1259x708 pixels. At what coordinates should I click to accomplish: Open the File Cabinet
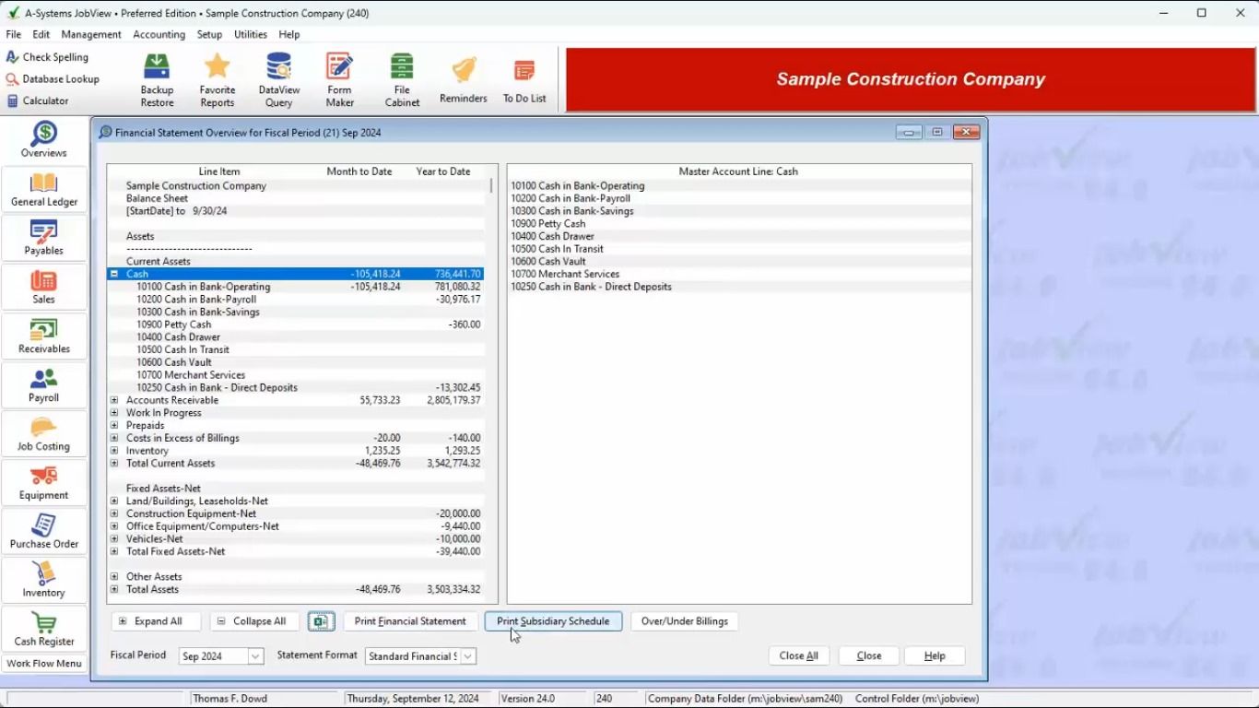click(x=402, y=79)
